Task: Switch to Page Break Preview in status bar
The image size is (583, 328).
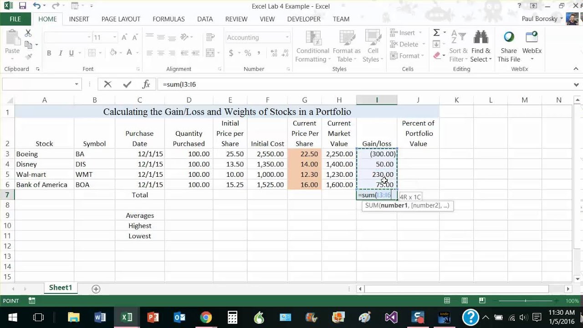Action: [482, 301]
